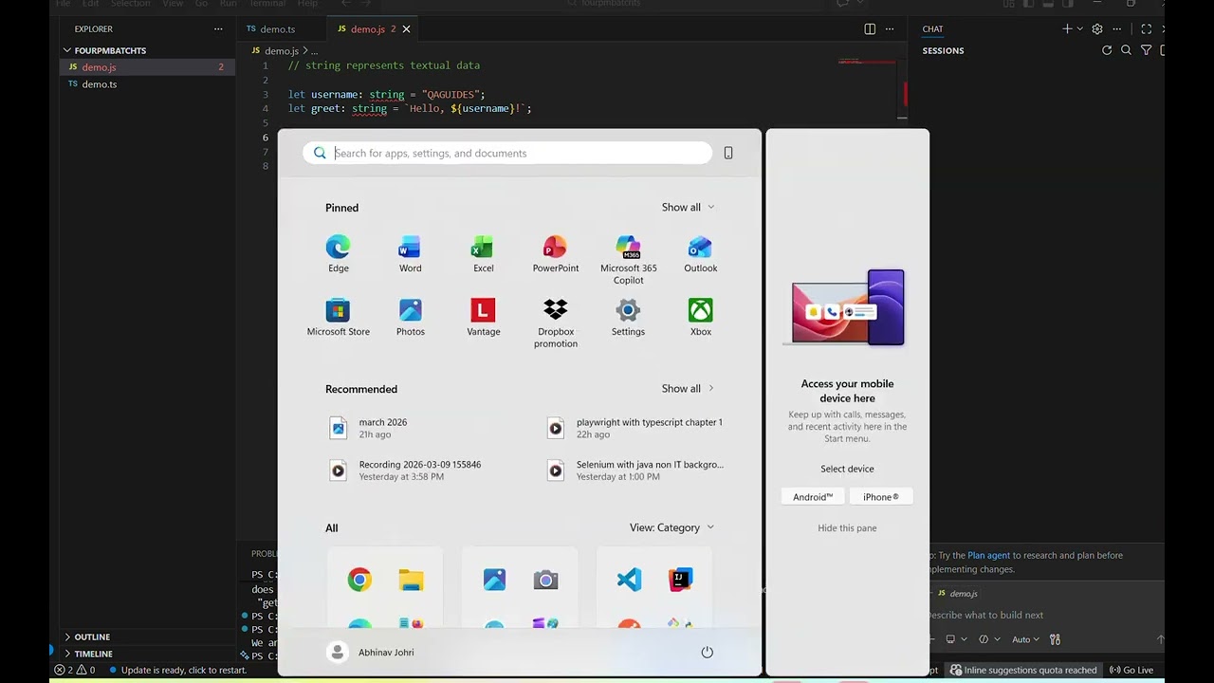Collapse the FOURPMBATCHTS folder
The height and width of the screenshot is (683, 1214).
pyautogui.click(x=110, y=50)
